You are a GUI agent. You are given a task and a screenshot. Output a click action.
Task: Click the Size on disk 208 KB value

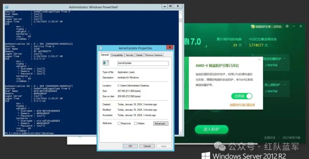[x=129, y=96]
